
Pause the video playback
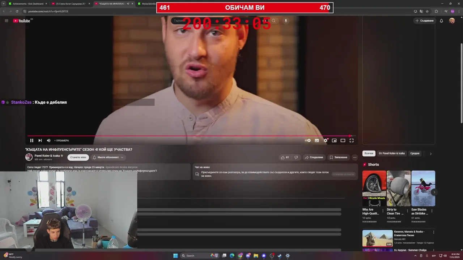[31, 140]
